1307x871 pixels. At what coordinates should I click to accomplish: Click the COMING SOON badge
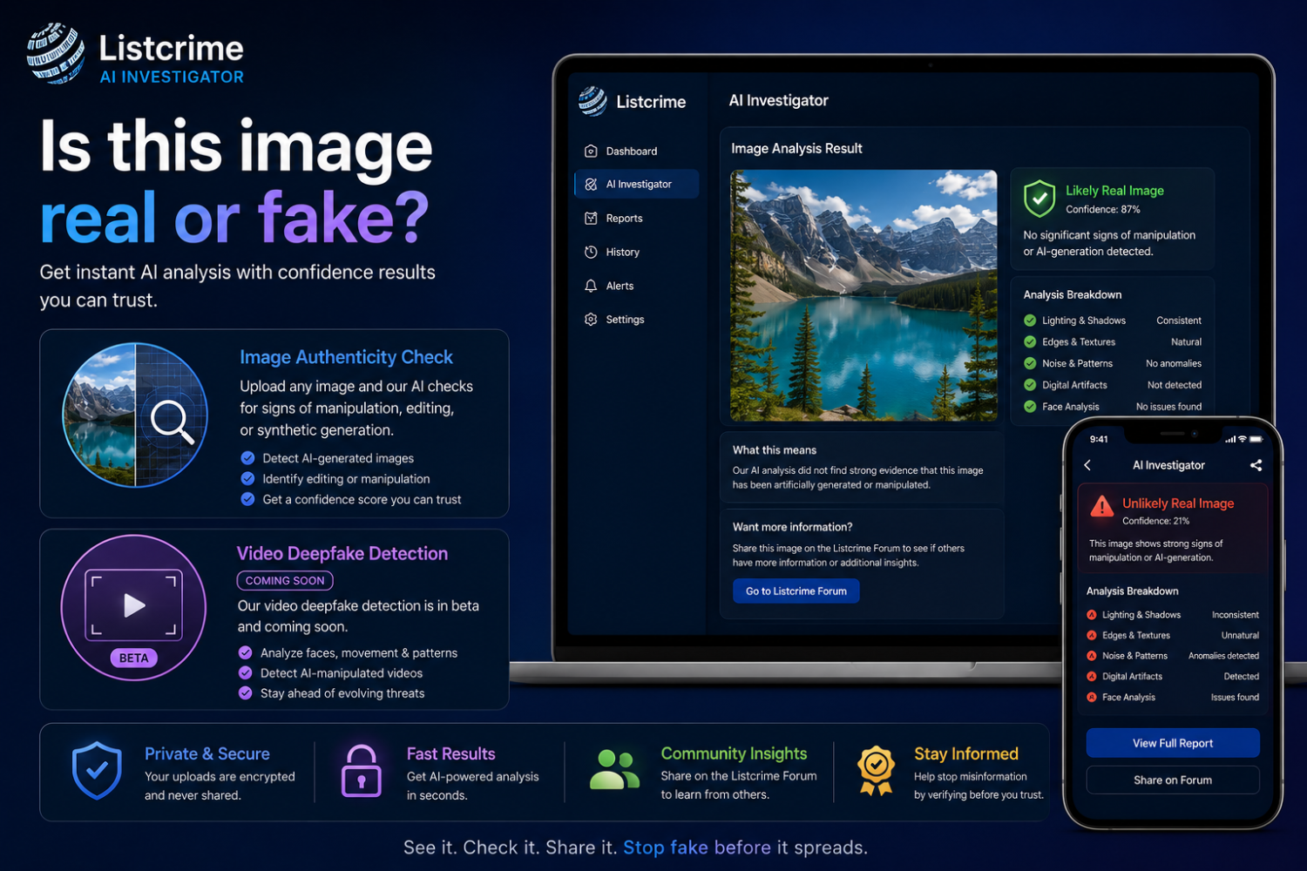[x=285, y=580]
